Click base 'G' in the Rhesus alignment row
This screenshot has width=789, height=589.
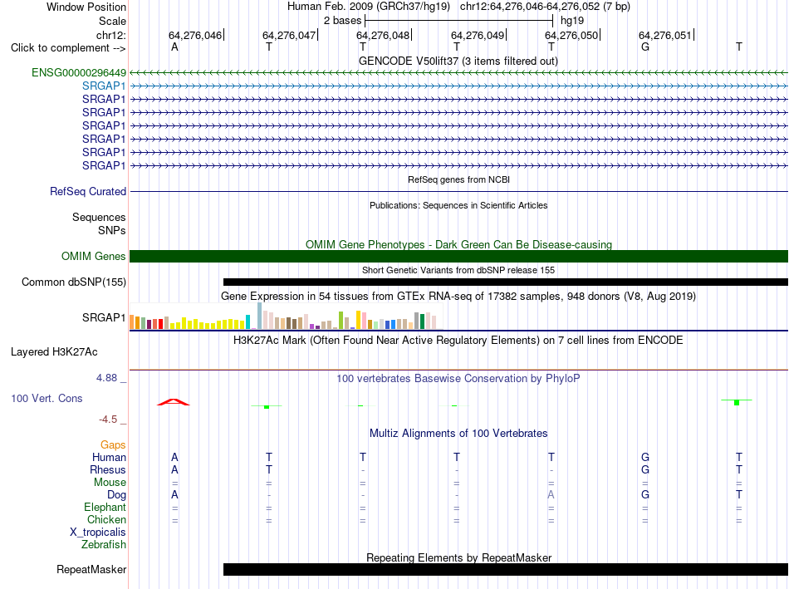645,469
